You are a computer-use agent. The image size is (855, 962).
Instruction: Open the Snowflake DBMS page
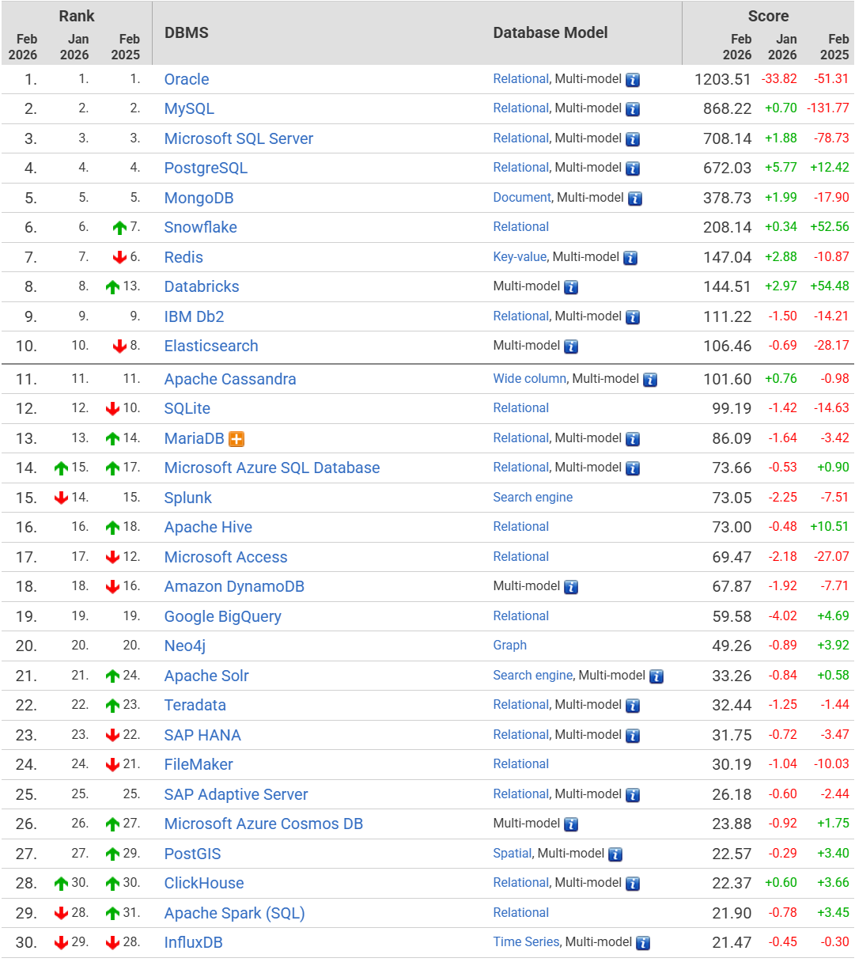200,227
